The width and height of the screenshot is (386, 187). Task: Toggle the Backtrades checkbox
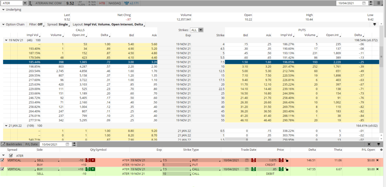[x=3, y=144]
